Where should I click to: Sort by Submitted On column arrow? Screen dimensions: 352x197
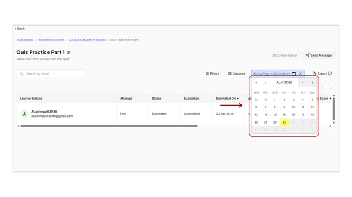click(x=238, y=98)
